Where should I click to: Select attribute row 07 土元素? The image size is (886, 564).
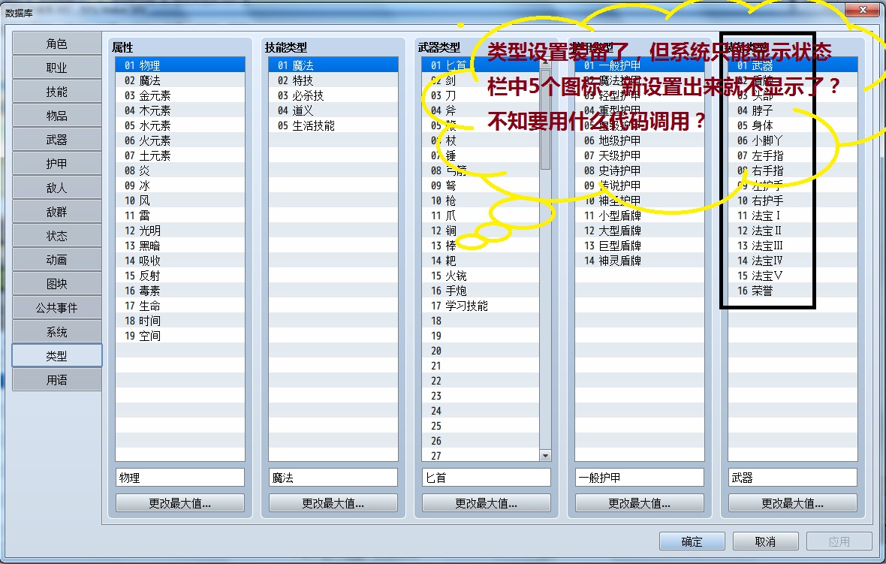[180, 155]
